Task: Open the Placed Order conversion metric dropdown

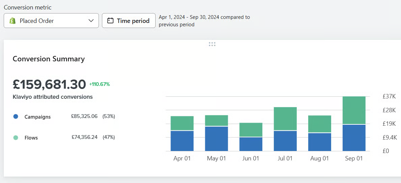Action: click(x=51, y=21)
